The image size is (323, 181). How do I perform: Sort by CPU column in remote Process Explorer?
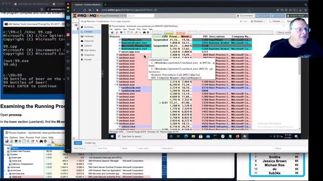pyautogui.click(x=160, y=37)
